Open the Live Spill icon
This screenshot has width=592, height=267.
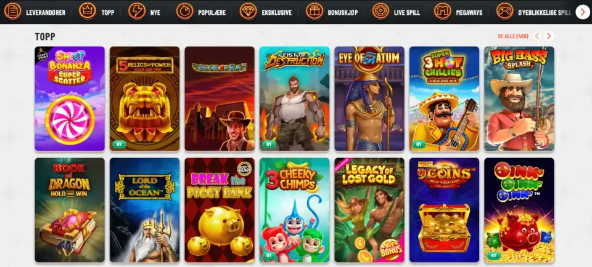coord(380,11)
